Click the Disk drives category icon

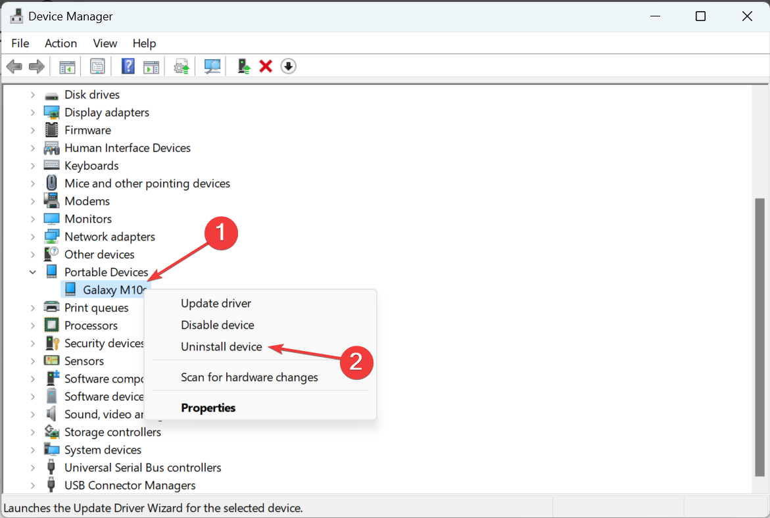51,95
